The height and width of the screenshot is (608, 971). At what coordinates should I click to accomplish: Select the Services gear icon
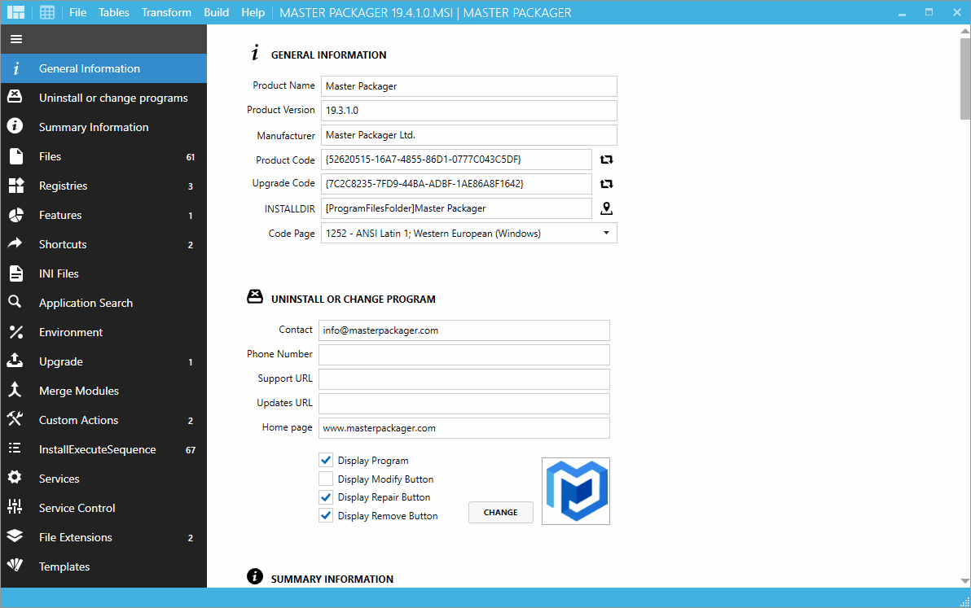click(15, 478)
